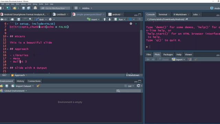Click Import Dataset button
The image size is (220, 124).
click(x=23, y=86)
